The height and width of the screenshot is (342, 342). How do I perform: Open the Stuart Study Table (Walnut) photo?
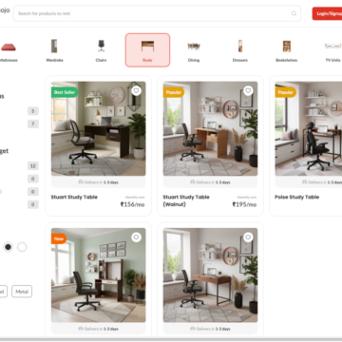tap(210, 128)
